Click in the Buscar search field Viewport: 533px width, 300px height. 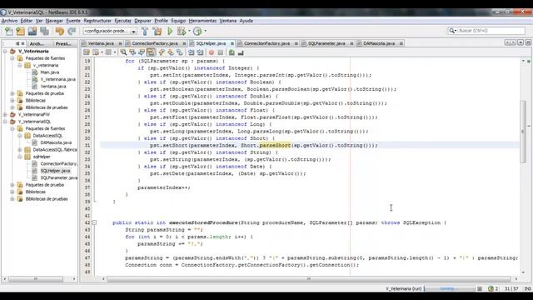pos(491,31)
